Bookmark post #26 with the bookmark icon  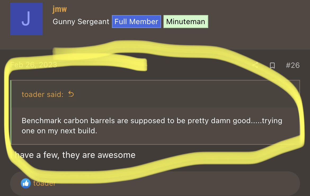(x=272, y=65)
